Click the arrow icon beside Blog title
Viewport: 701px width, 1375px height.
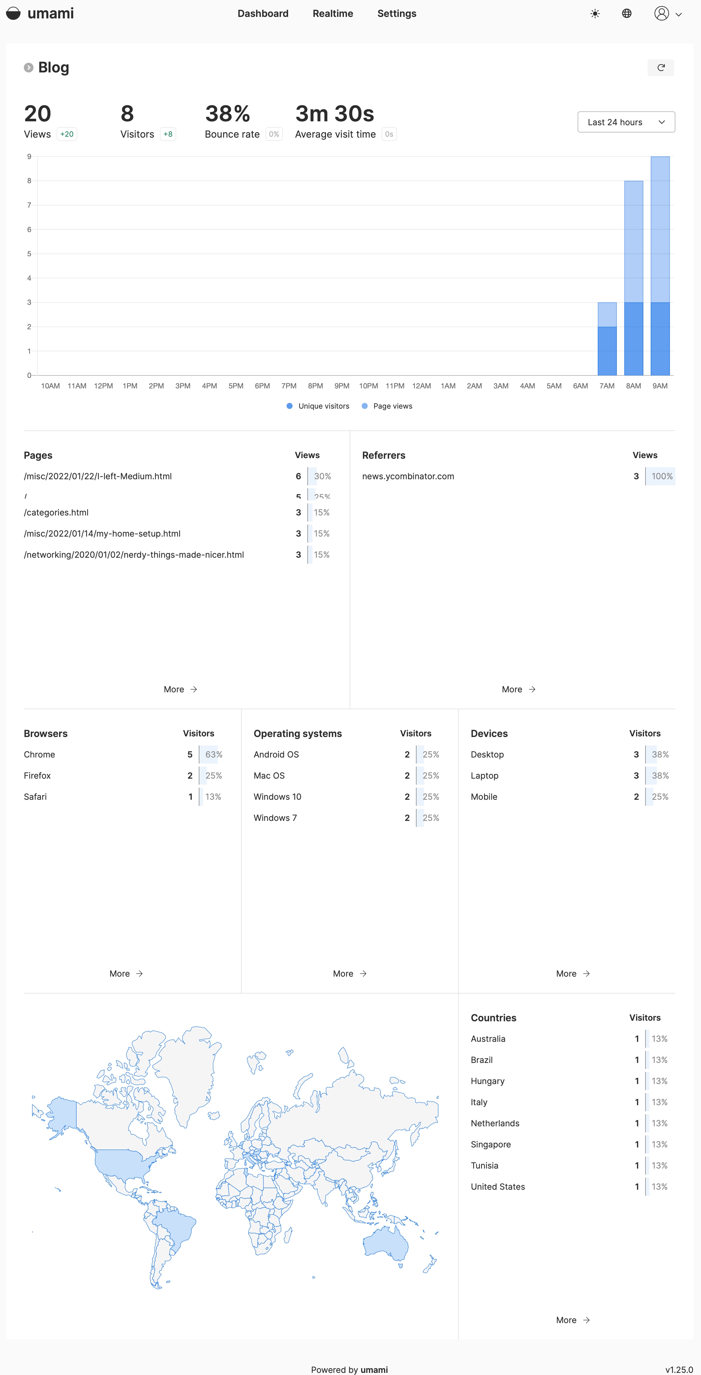(x=29, y=67)
